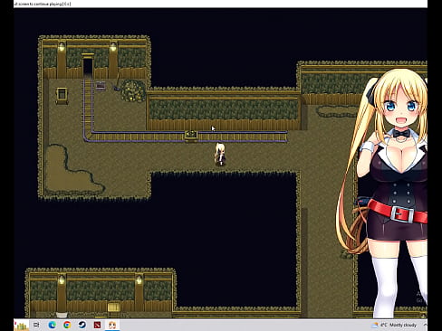
Task: Expand the system tray hidden icons chevron
Action: [x=425, y=325]
